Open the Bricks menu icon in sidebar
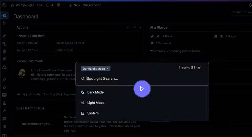Viewport: 252px width, 137px height. [x=4, y=23]
